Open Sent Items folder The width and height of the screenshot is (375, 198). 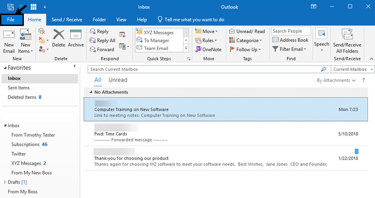(19, 88)
